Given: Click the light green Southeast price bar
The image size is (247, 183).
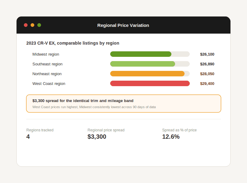Looking at the screenshot, I should [143, 64].
